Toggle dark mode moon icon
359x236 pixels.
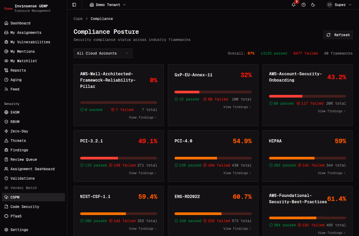(313, 5)
